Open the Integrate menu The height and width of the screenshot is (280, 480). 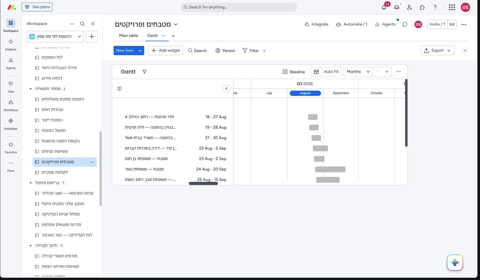(x=316, y=24)
